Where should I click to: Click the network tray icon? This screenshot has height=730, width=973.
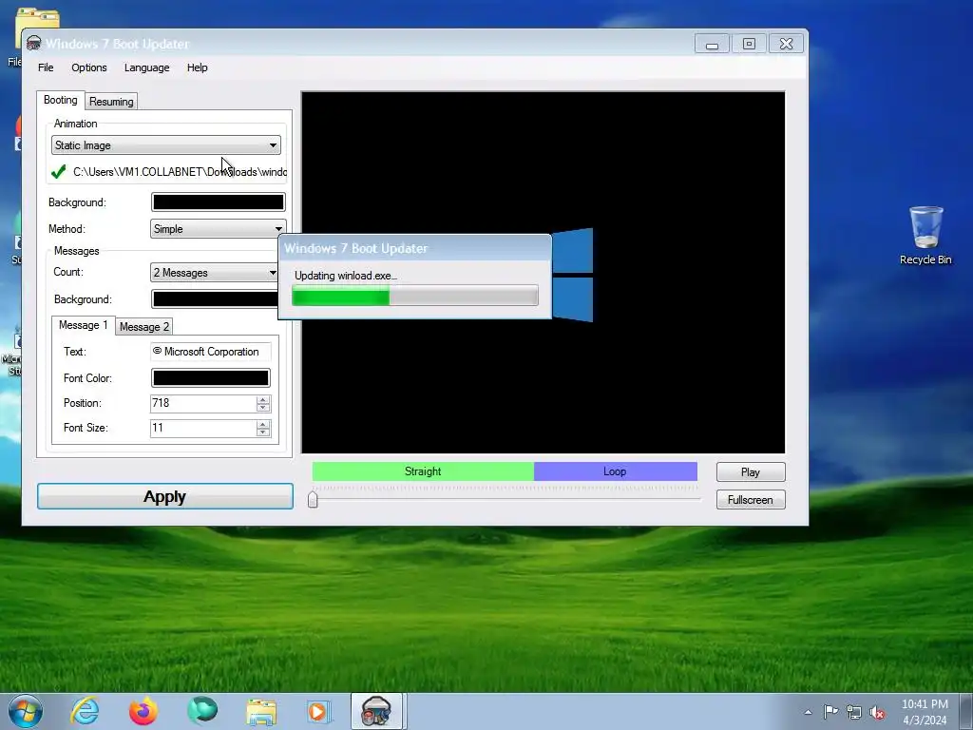pyautogui.click(x=854, y=713)
